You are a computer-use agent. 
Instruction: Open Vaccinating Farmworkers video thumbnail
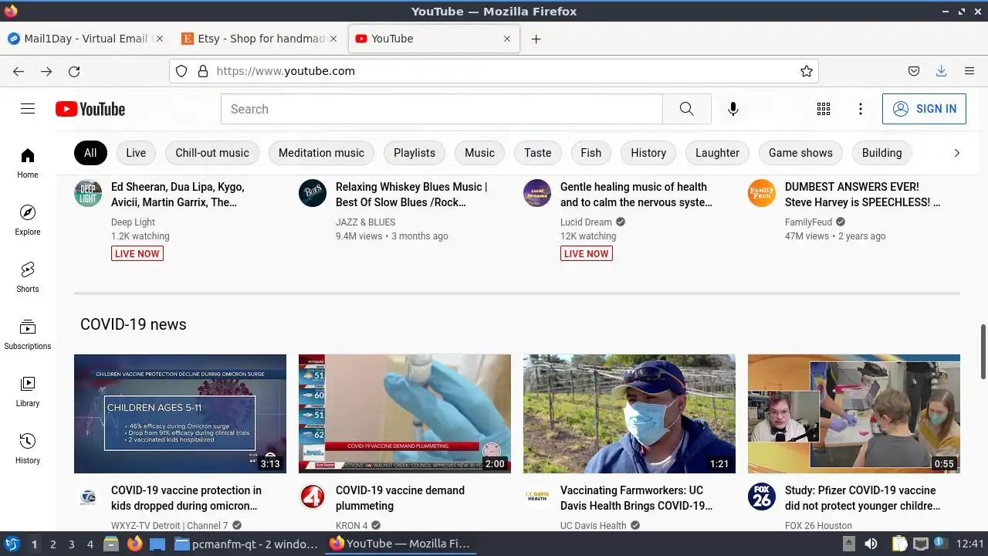pos(629,414)
